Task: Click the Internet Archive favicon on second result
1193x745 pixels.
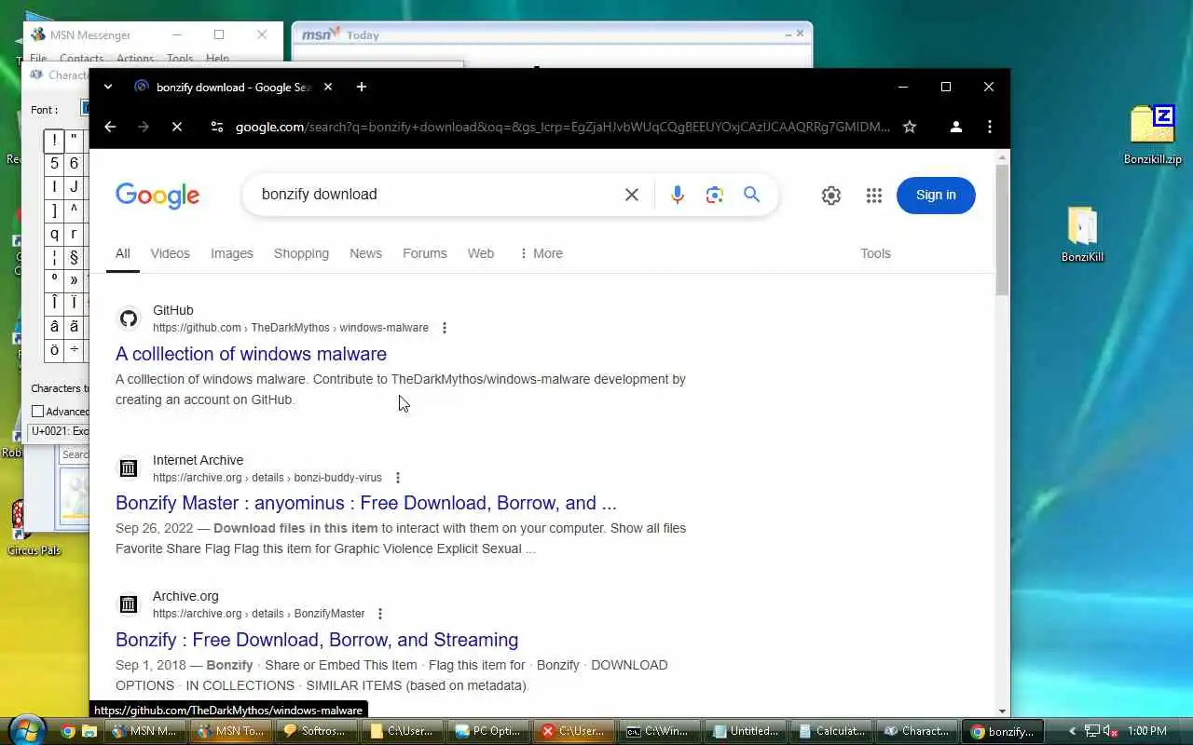Action: pyautogui.click(x=129, y=468)
